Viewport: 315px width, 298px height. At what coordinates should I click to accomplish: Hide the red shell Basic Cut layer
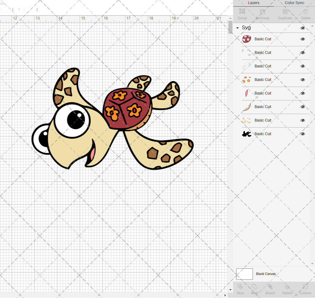(x=302, y=39)
